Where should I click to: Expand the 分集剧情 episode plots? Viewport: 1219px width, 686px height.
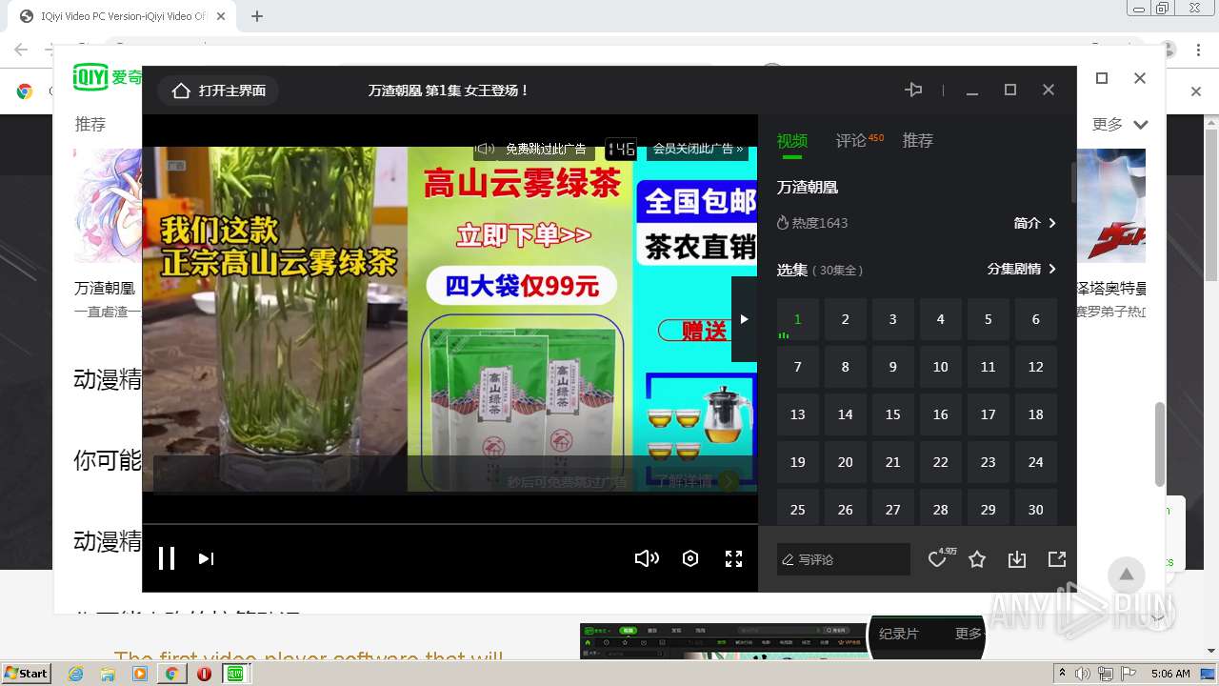[1022, 270]
